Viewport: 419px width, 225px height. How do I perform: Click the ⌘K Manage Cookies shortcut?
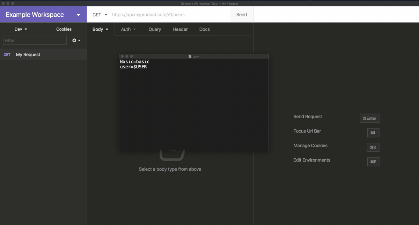373,147
